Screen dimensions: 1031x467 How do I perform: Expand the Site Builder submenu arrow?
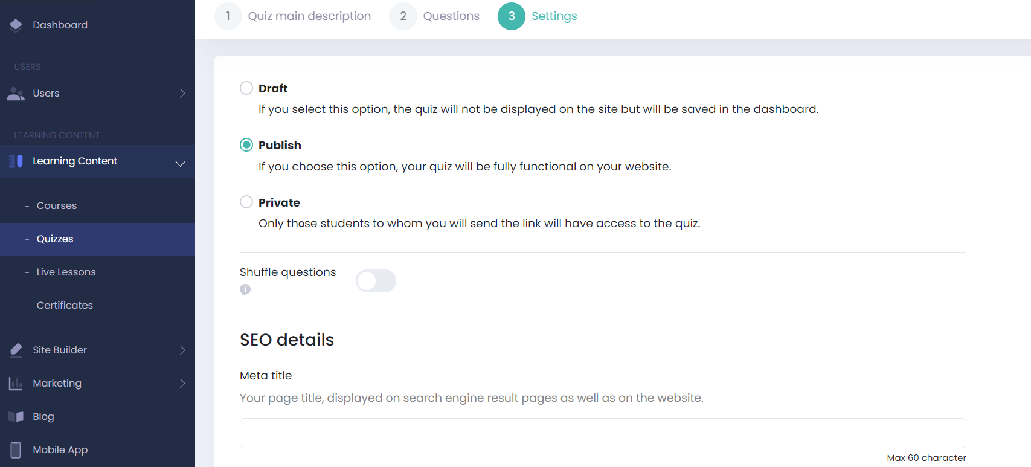click(182, 350)
